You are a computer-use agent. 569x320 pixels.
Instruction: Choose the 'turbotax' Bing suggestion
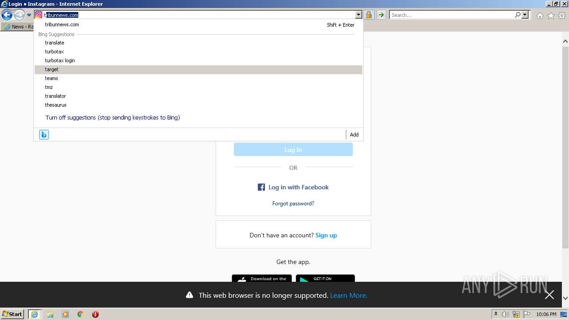coord(198,52)
